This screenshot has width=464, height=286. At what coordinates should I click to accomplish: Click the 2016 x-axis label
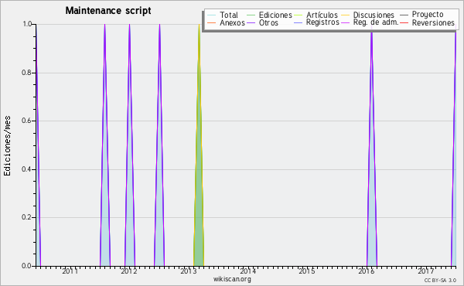pos(367,271)
